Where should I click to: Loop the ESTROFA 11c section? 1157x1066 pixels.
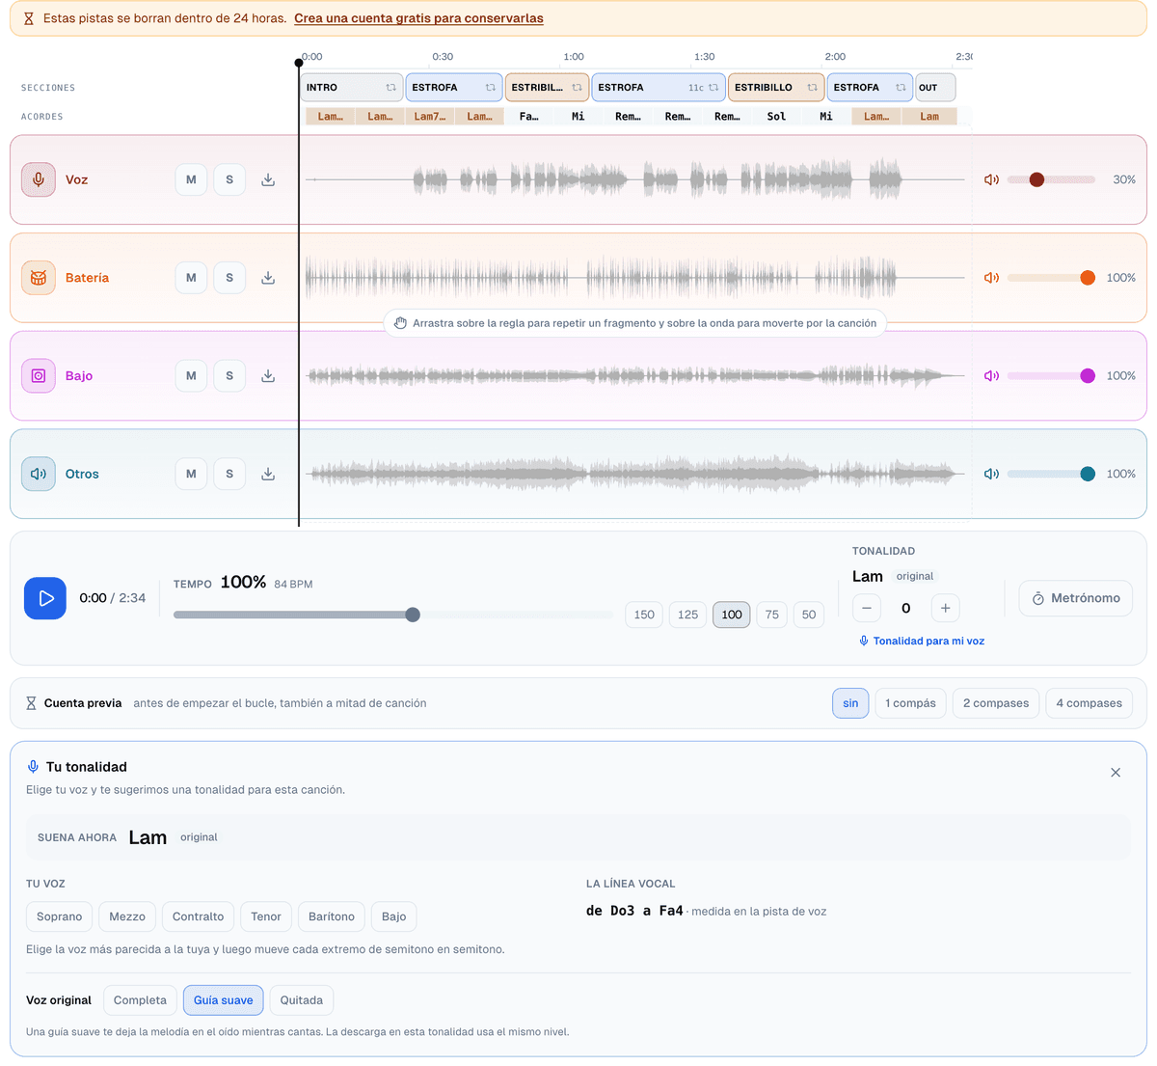(713, 88)
